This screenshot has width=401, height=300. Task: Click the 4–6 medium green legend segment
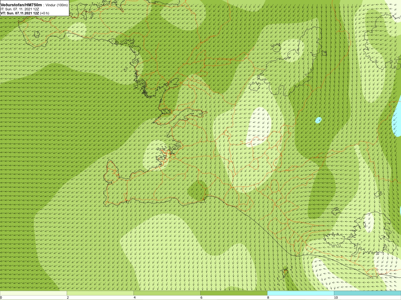(x=167, y=293)
